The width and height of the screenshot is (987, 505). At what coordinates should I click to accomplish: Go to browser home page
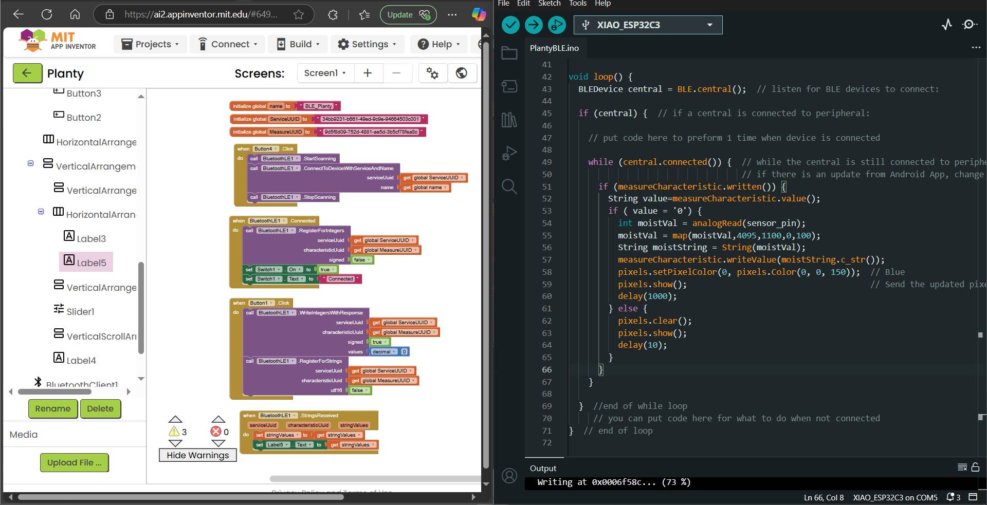[75, 14]
